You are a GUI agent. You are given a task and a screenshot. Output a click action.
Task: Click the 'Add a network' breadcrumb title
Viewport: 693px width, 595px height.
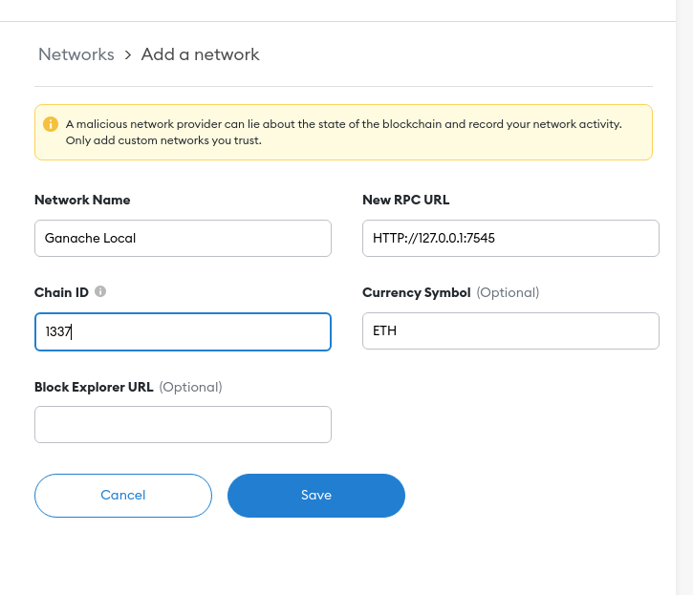pos(201,54)
